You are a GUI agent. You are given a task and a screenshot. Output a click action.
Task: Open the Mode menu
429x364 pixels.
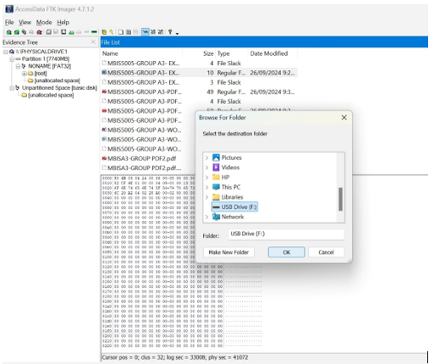(x=44, y=22)
